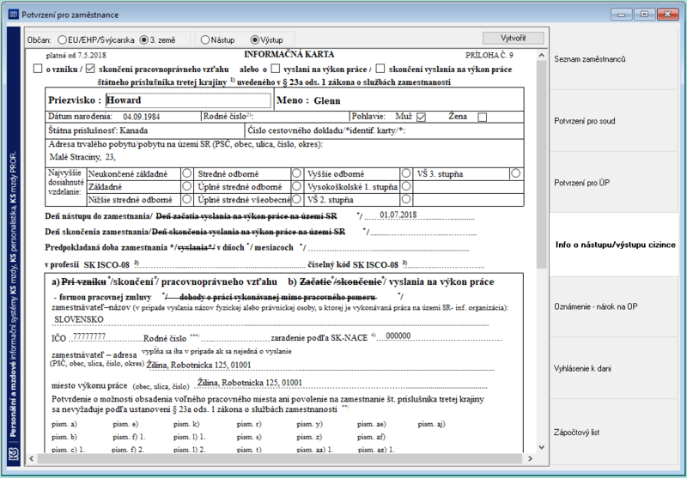Select 'Vyššie odborné' education radio
Screen dimensions: 687x478
click(x=406, y=173)
